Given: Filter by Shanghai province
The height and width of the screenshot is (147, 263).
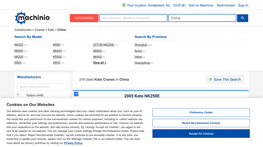Looking at the screenshot, I should pos(141,45).
